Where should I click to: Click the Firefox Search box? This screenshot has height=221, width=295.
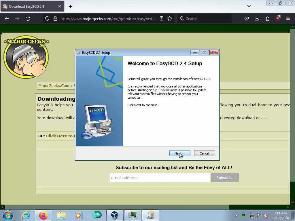[204, 19]
